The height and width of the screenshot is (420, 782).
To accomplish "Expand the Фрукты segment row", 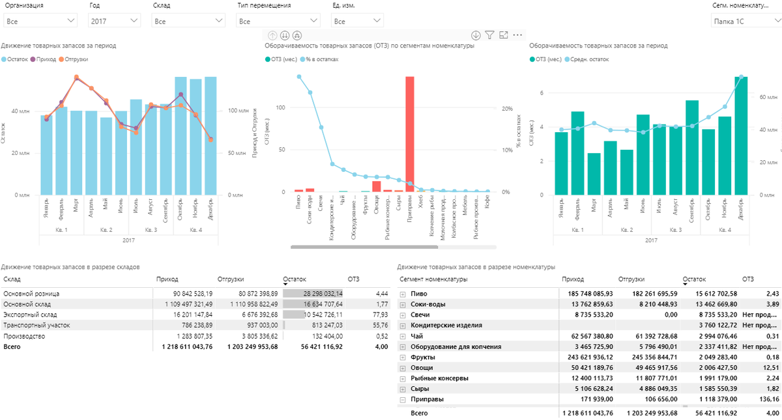I will (x=402, y=357).
